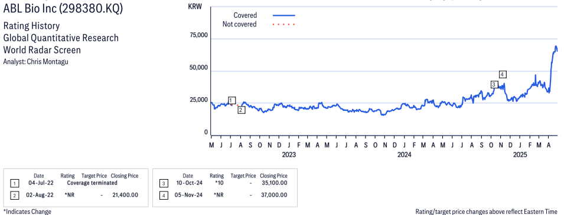Click the '*NR' rating for 02-Aug-22
The image size is (564, 215).
[x=70, y=194]
